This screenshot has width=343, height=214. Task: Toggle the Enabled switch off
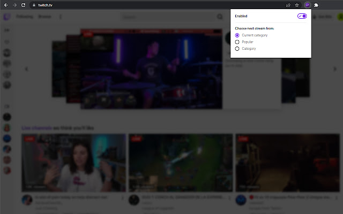302,16
